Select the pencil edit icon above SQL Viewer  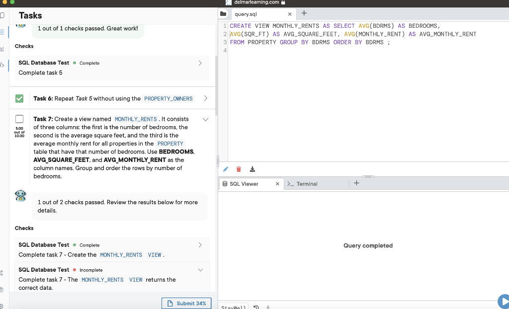(226, 169)
